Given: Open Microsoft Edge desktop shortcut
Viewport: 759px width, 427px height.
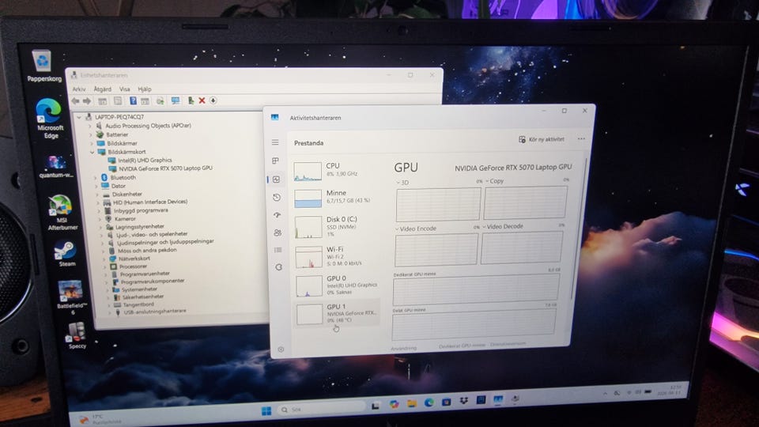Looking at the screenshot, I should click(49, 118).
